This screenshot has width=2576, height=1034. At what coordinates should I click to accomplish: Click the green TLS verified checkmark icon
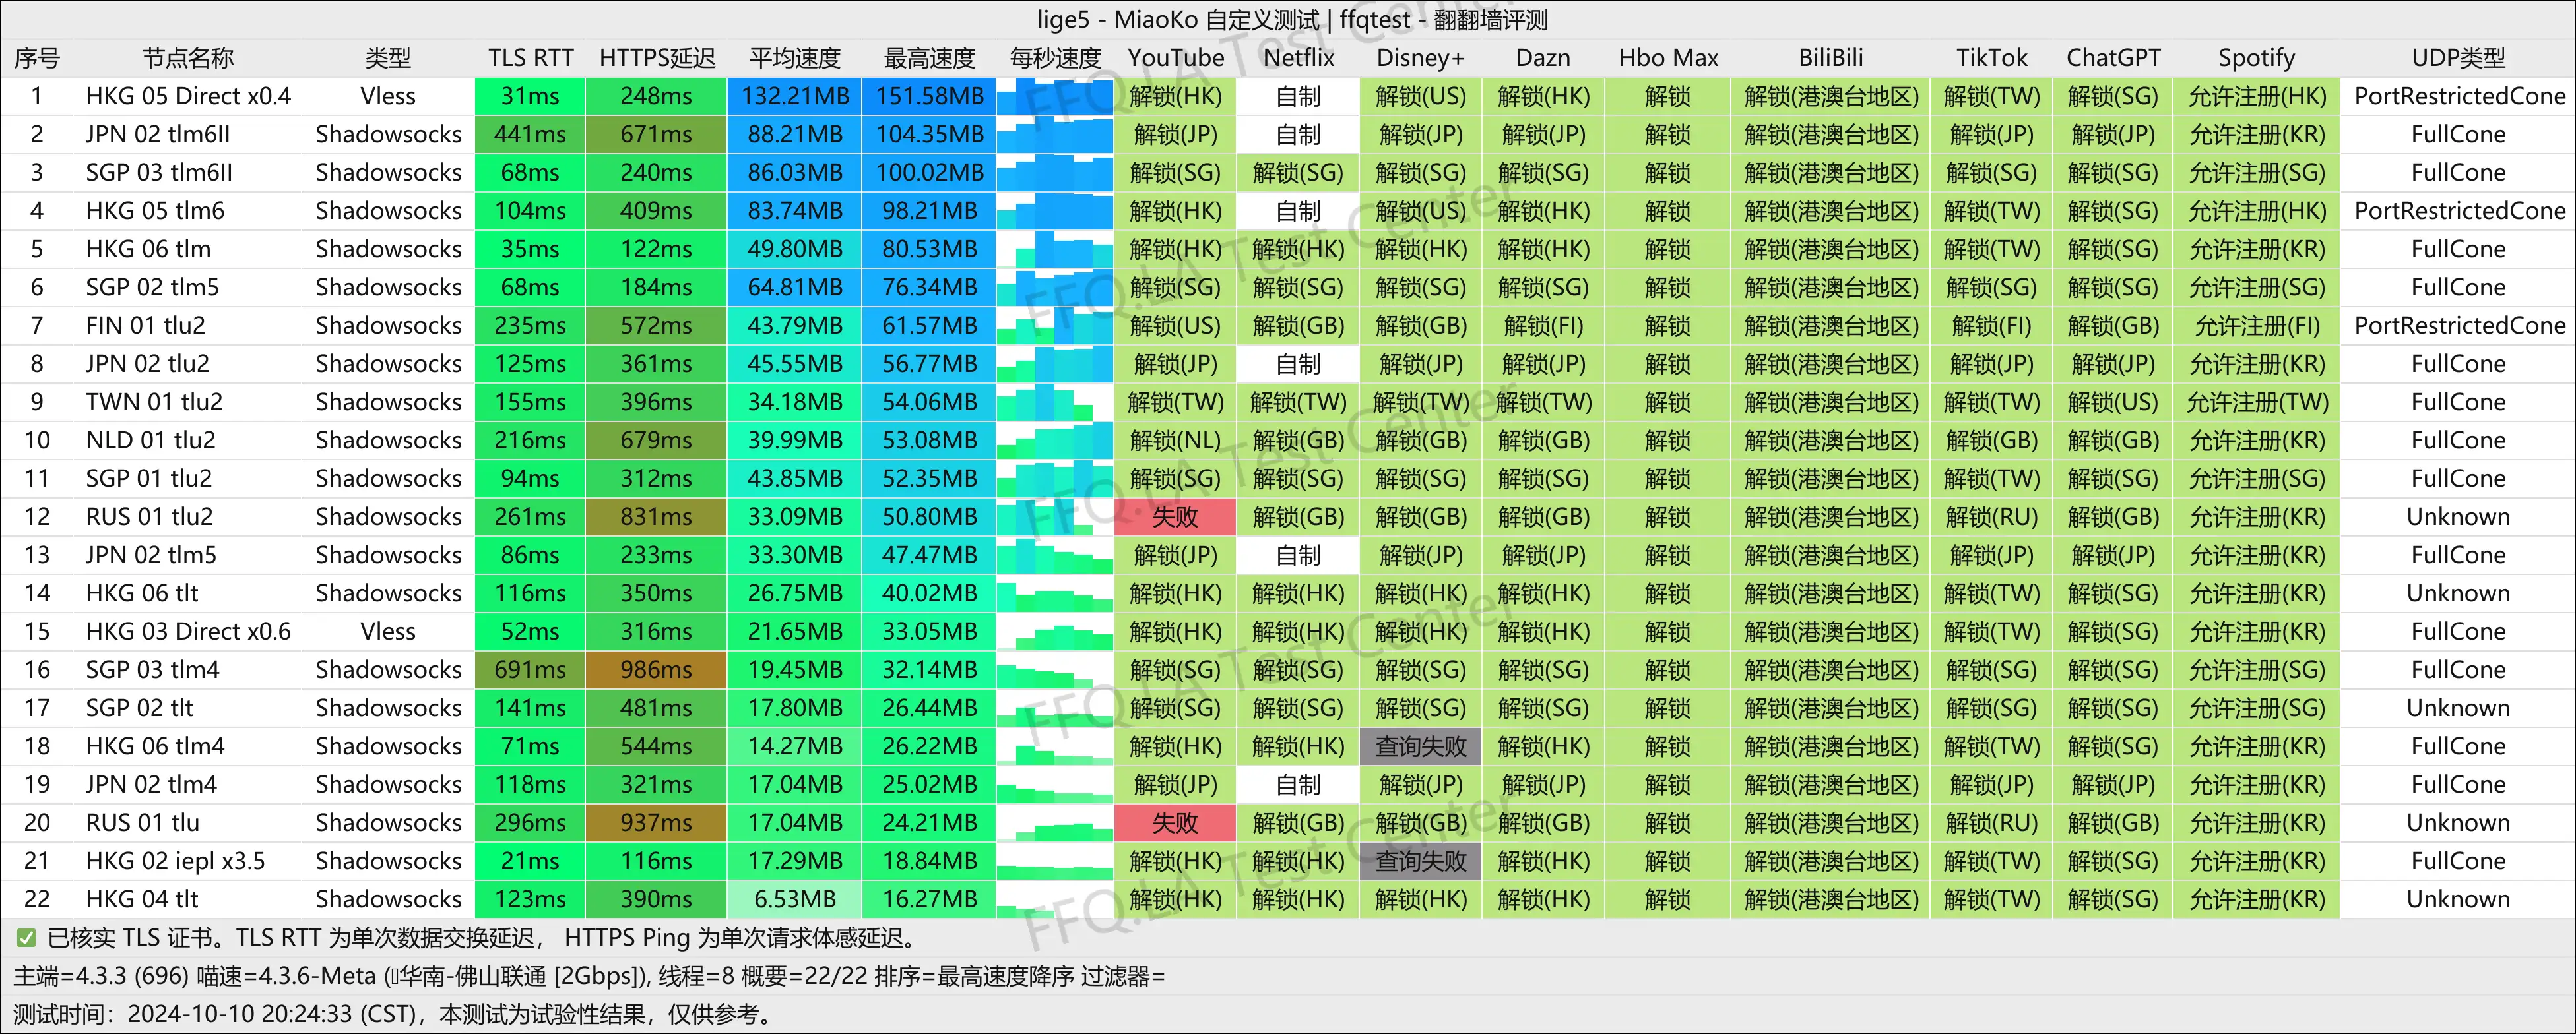[26, 937]
